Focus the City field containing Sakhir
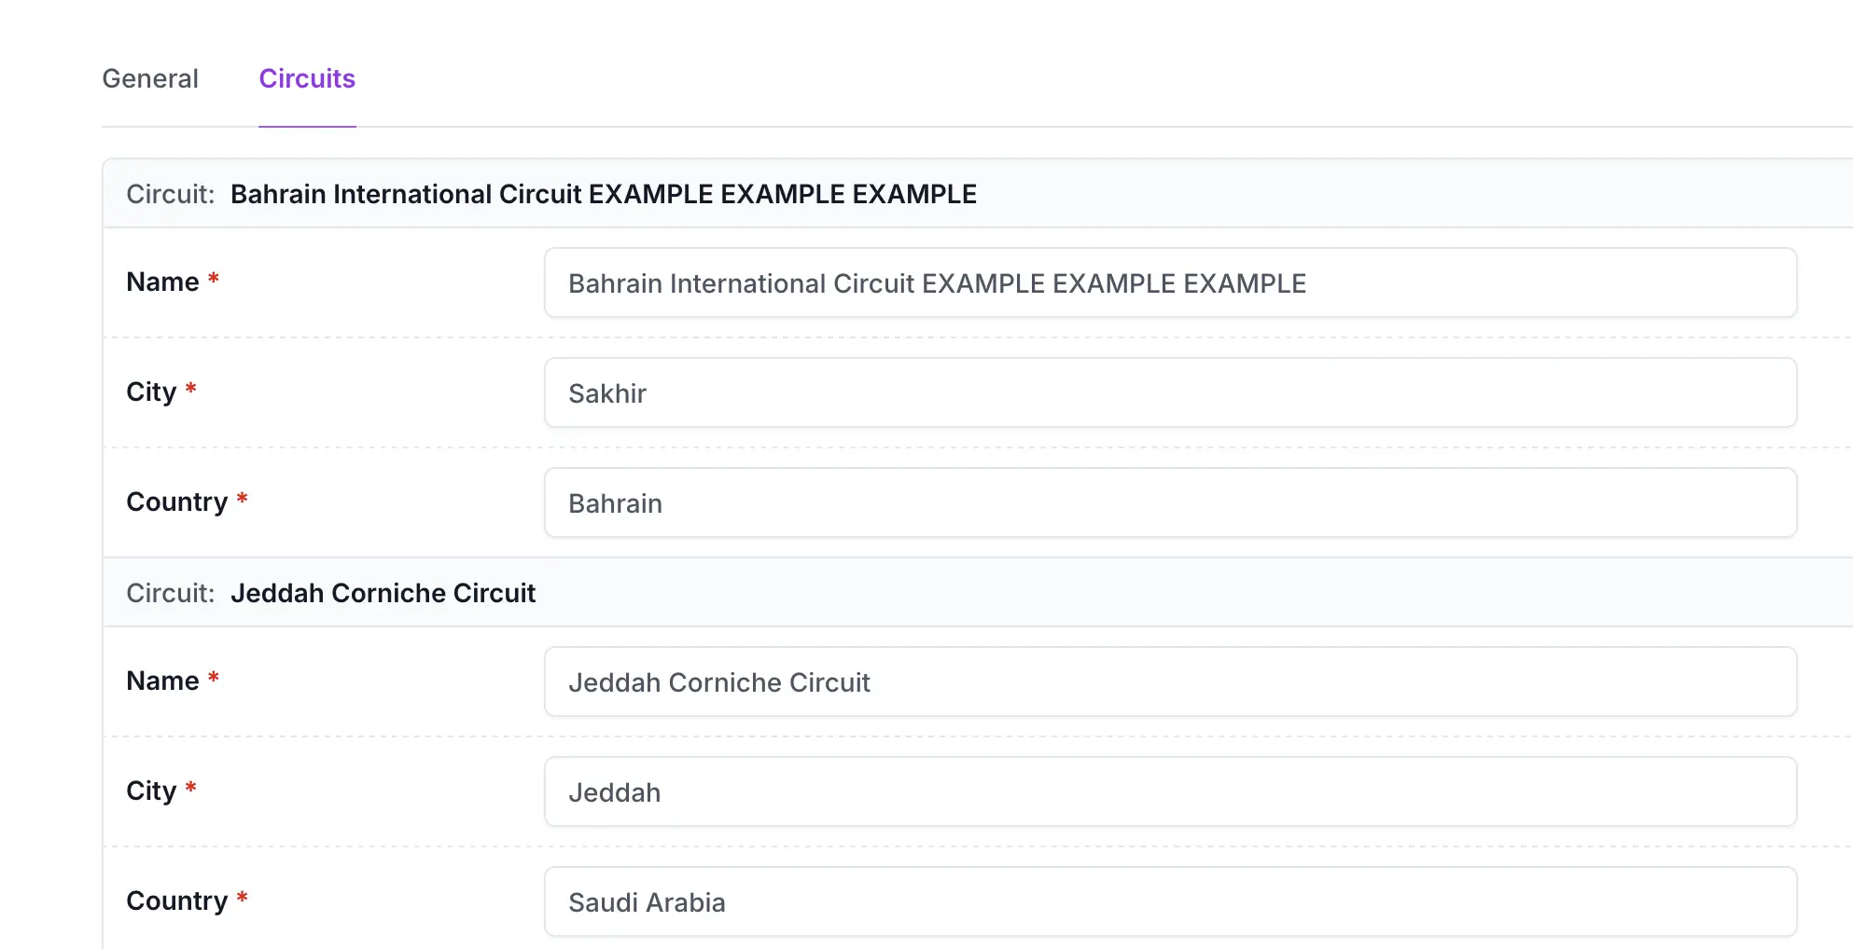Viewport: 1853px width, 949px height. pyautogui.click(x=1170, y=392)
